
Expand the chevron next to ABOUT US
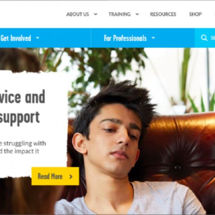[x=95, y=14]
